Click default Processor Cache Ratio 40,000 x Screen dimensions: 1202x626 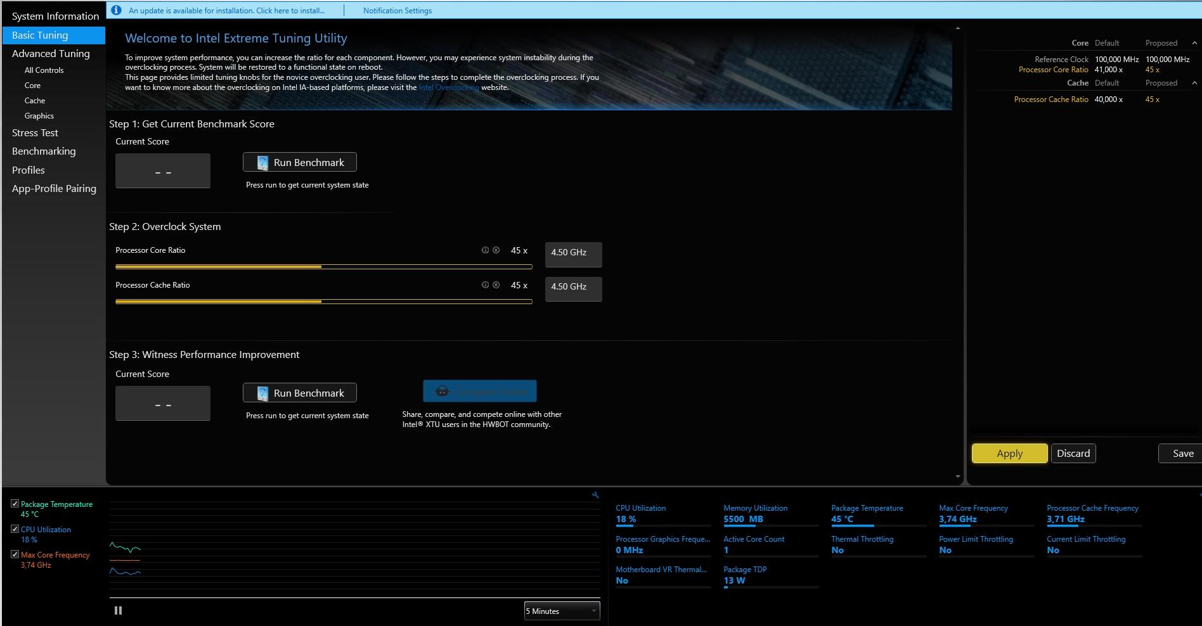coord(1109,99)
